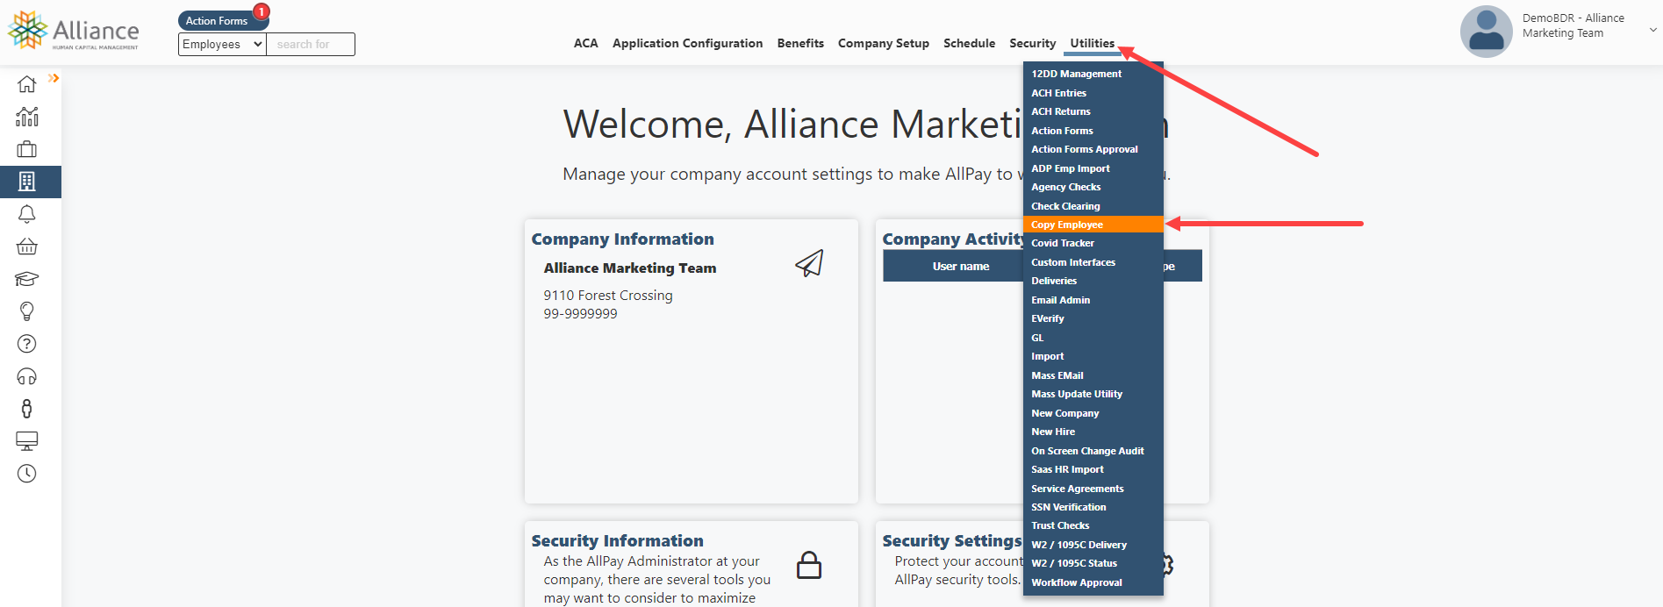Select Mass Update Utility item
This screenshot has height=607, width=1663.
point(1093,394)
